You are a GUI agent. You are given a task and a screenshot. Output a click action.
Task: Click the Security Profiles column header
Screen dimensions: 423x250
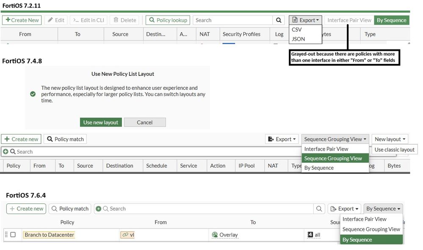coord(241,34)
